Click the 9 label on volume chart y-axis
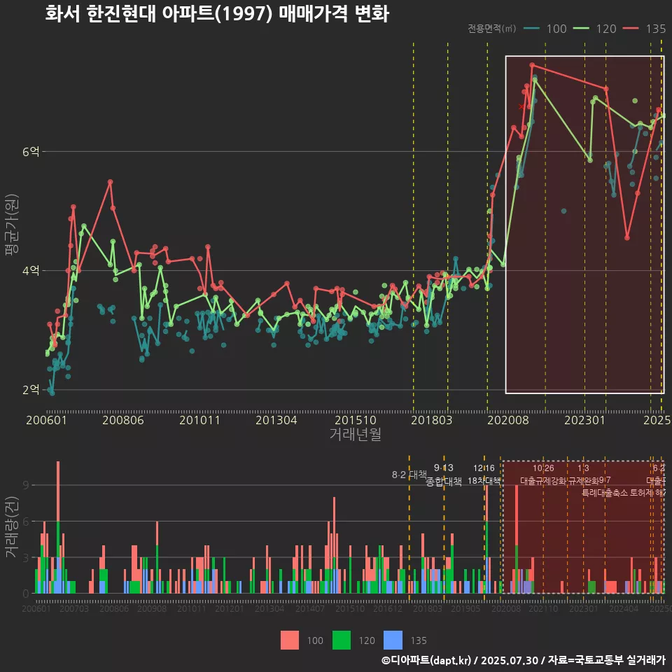Image resolution: width=672 pixels, height=672 pixels. click(x=26, y=485)
